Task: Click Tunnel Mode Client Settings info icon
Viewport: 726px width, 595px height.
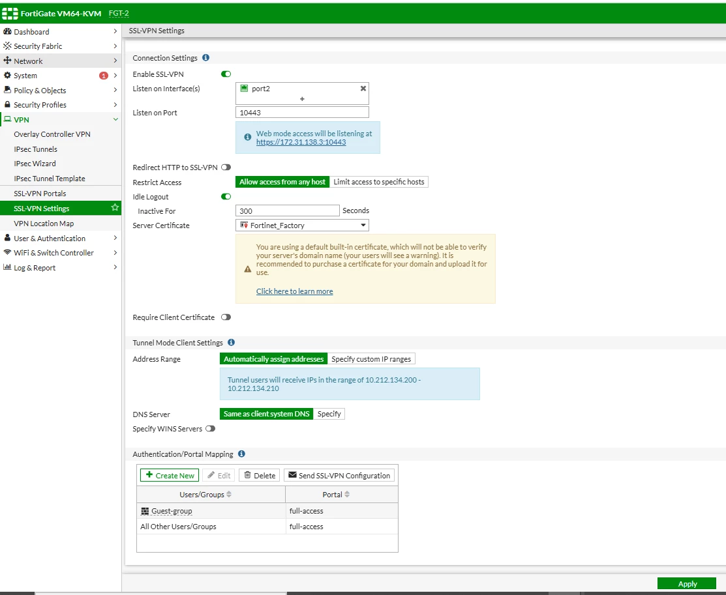Action: pos(231,342)
